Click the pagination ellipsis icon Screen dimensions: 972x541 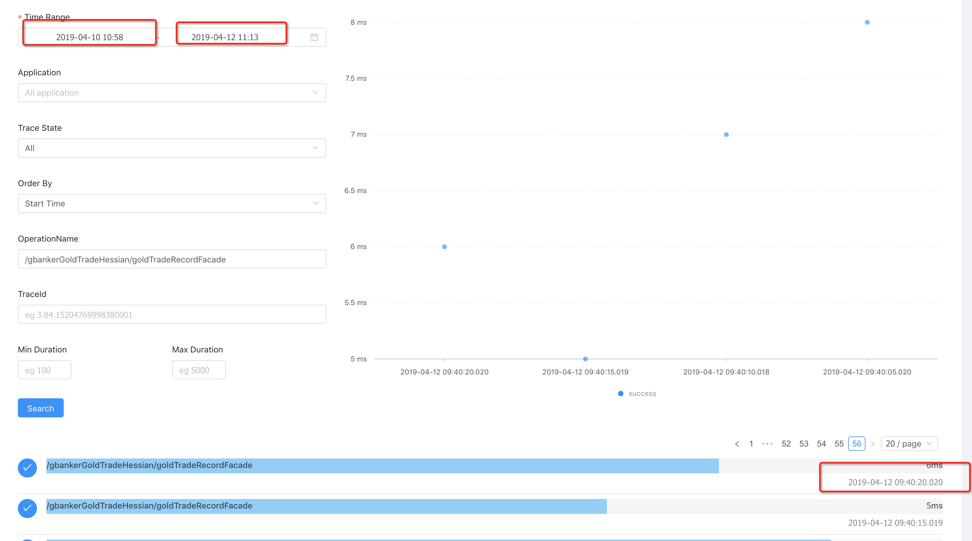coord(767,444)
